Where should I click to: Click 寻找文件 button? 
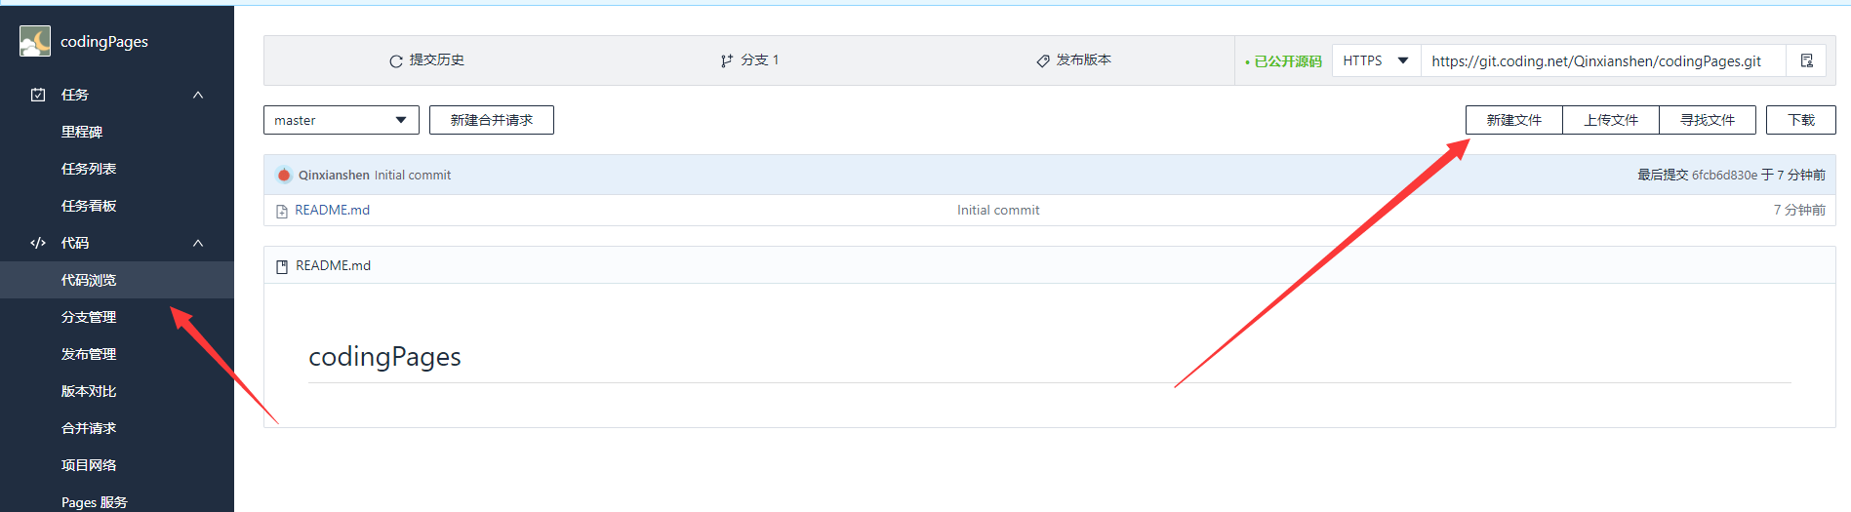[1708, 120]
